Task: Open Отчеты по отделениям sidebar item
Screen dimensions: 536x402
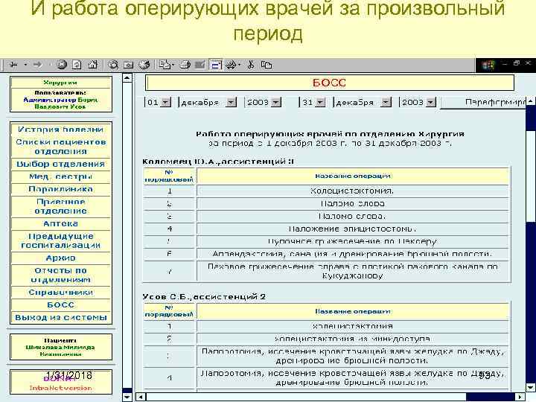Action: pyautogui.click(x=60, y=275)
